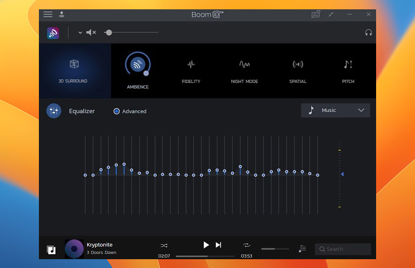Click the Kryptonite song title

click(x=100, y=245)
